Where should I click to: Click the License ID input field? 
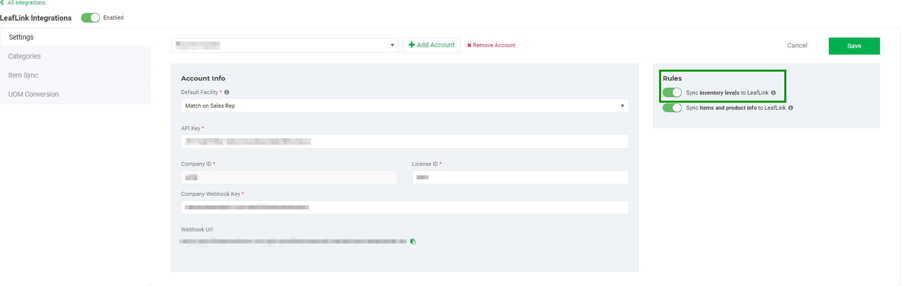520,177
